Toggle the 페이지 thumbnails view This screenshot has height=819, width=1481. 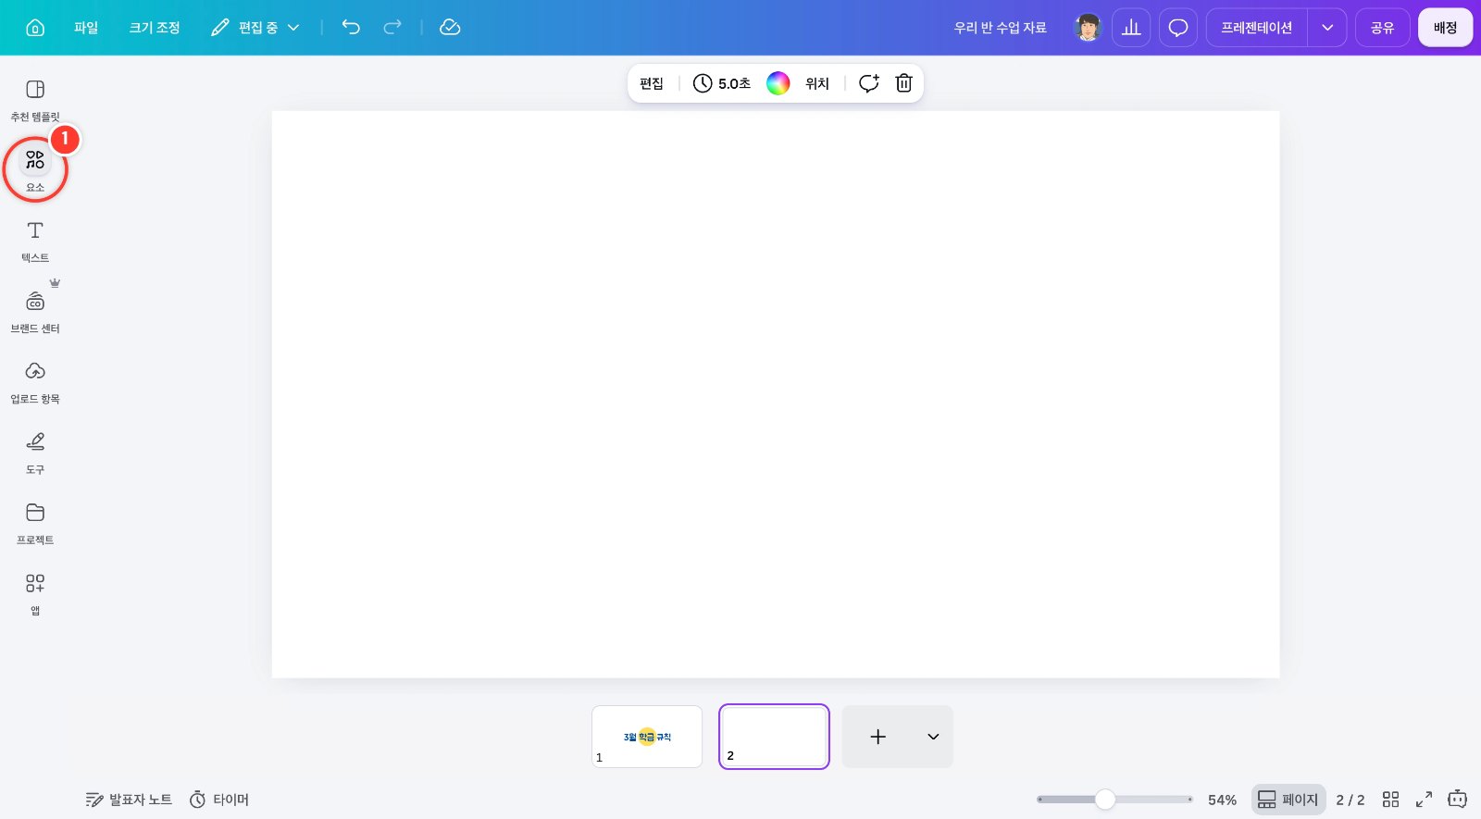tap(1288, 800)
